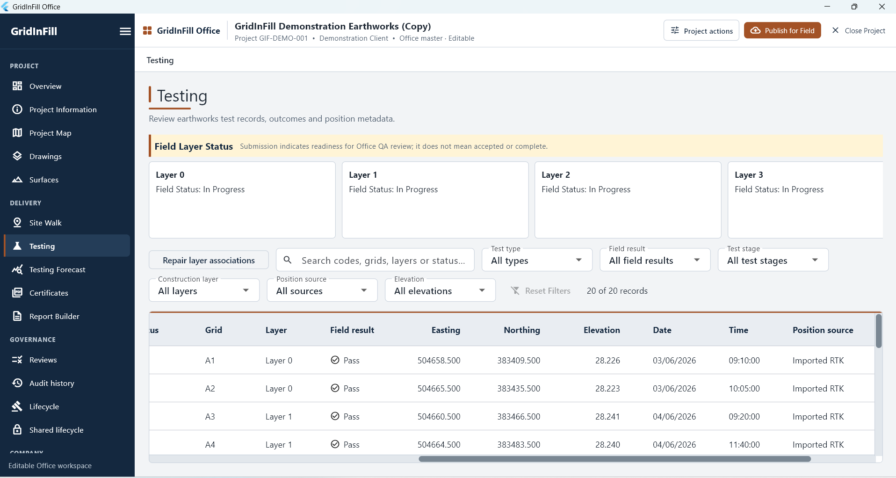Click the X icon beside Close Project

point(835,30)
